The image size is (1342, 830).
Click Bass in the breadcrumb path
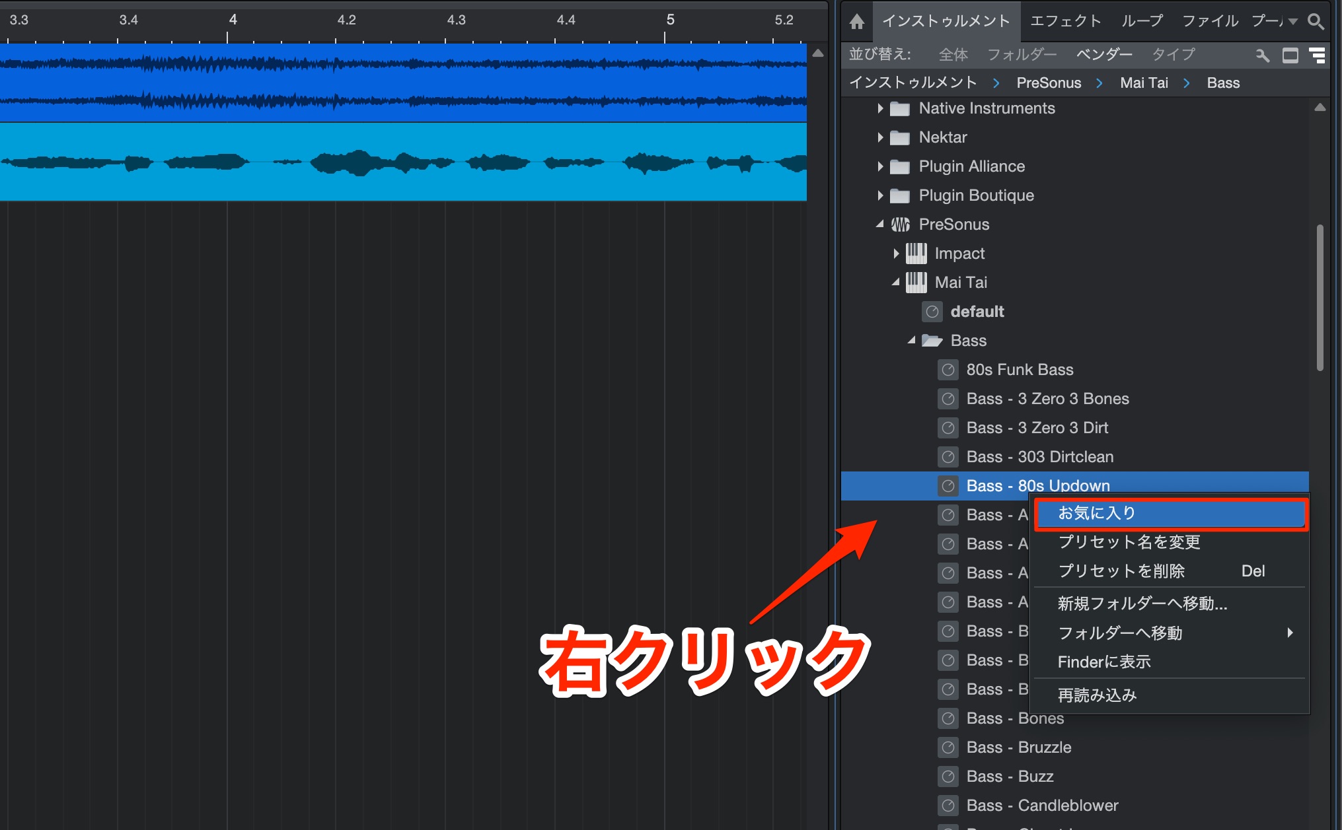(x=1223, y=83)
